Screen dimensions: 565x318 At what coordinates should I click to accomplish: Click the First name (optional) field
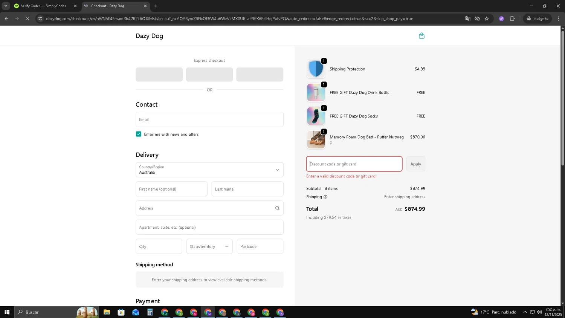click(x=171, y=189)
